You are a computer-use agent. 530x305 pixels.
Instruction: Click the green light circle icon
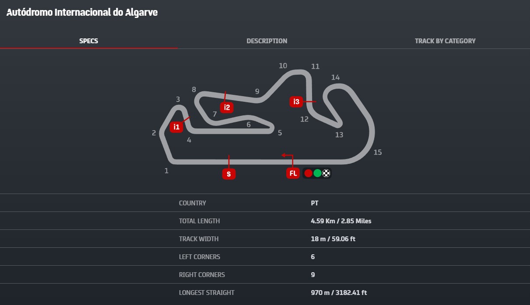click(x=317, y=173)
